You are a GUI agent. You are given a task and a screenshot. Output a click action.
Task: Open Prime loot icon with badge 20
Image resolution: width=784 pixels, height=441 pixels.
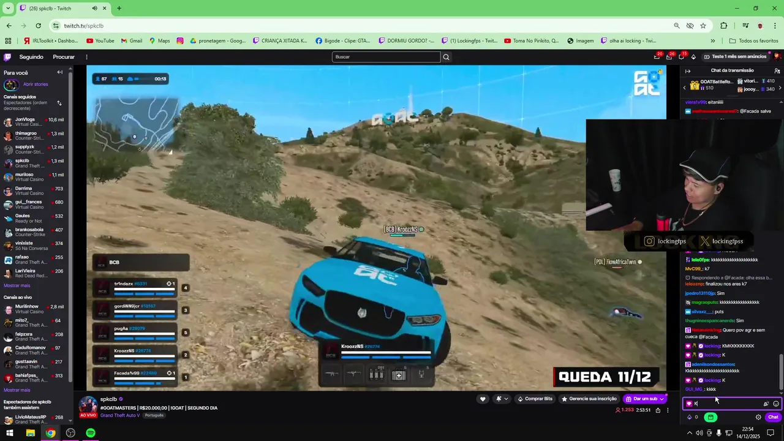[x=657, y=57]
